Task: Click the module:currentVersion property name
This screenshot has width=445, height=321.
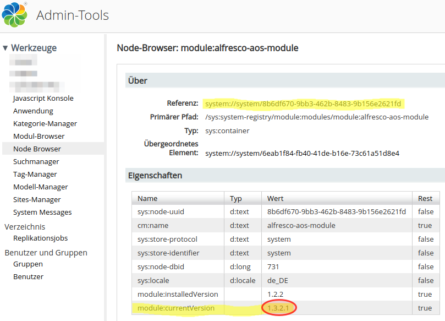Action: pyautogui.click(x=176, y=308)
